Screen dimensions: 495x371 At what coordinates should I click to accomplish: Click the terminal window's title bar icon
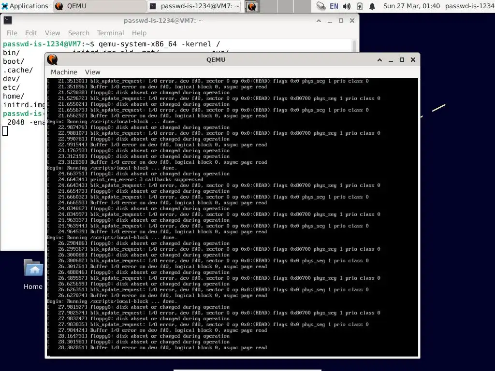(x=8, y=20)
